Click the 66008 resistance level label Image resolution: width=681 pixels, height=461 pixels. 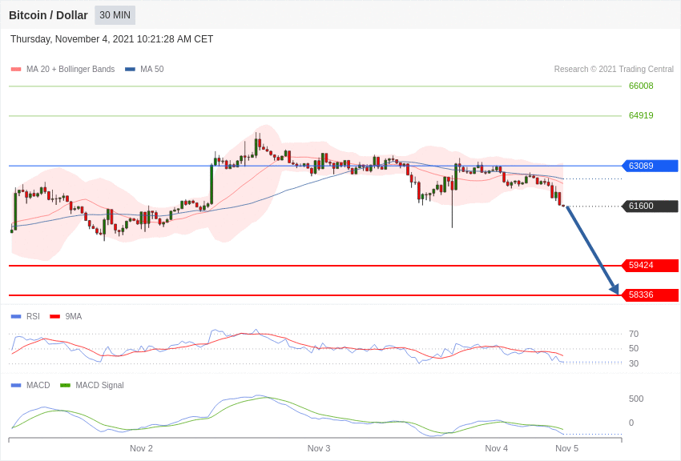pyautogui.click(x=641, y=86)
